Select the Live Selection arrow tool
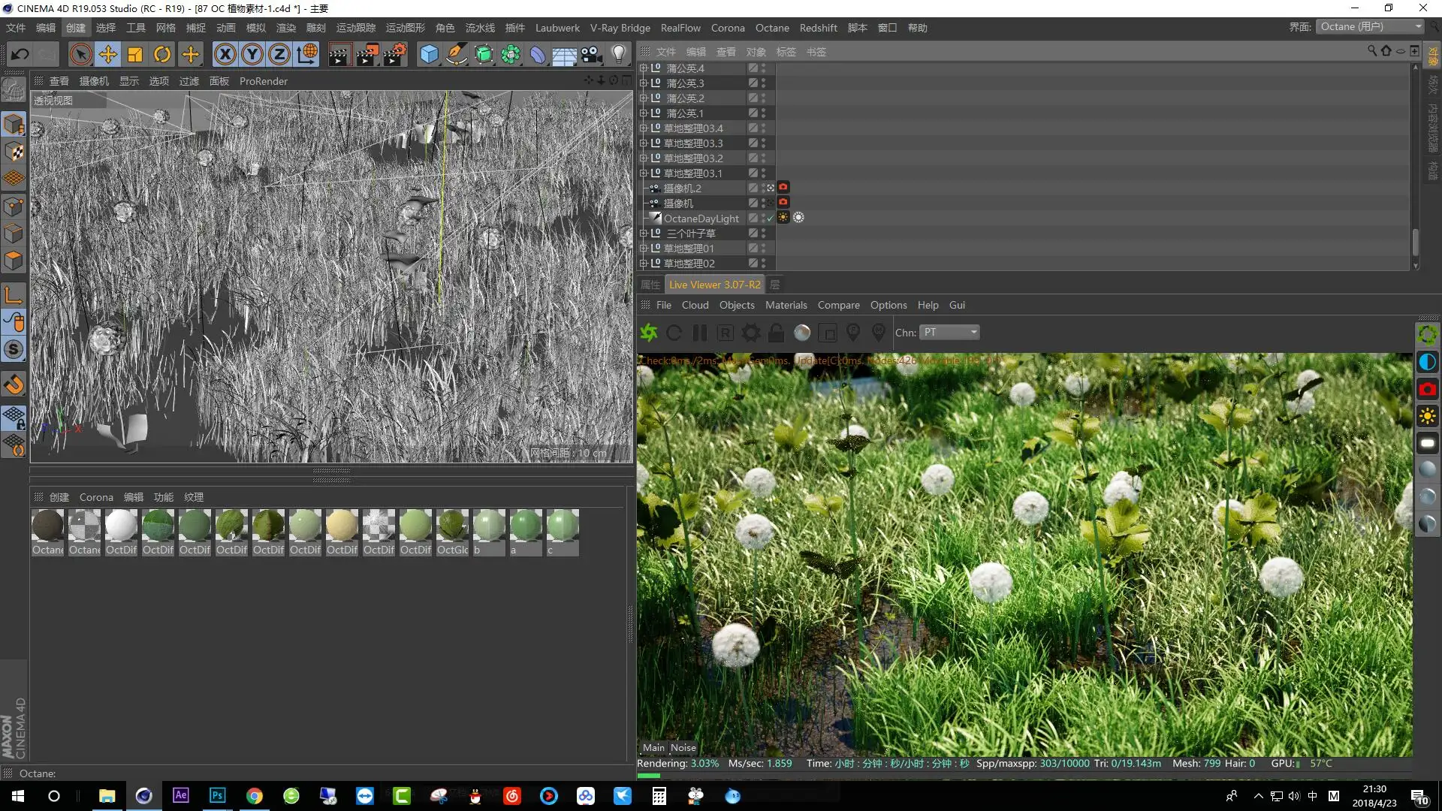The width and height of the screenshot is (1442, 811). tap(80, 54)
